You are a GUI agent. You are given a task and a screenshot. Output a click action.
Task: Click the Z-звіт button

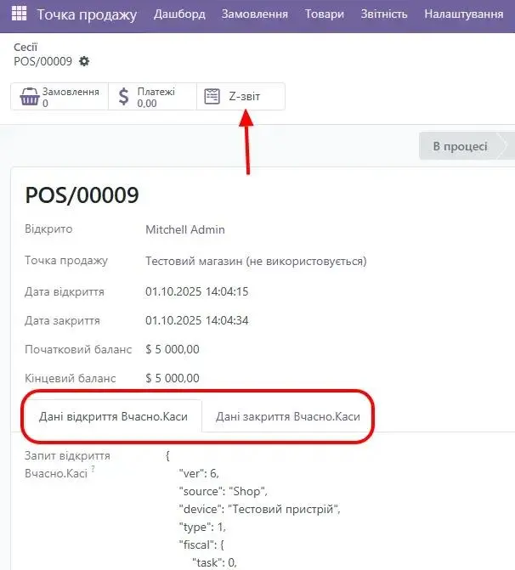[244, 97]
